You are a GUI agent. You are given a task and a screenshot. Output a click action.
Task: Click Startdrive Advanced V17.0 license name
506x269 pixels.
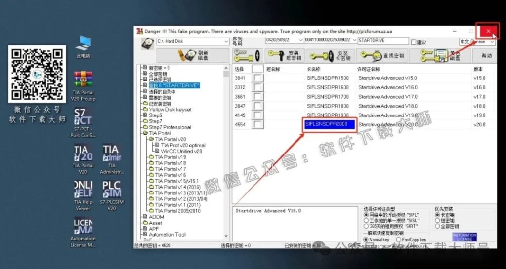(x=387, y=97)
